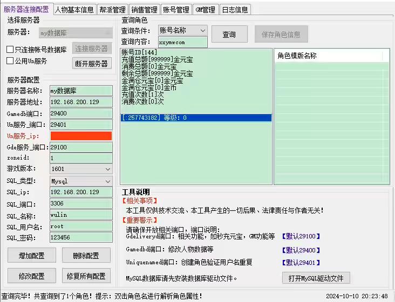Screen dimensions: 395x302
Task: Open MySQL driver file via 打开MySQL驱动文件
Action: [316, 278]
